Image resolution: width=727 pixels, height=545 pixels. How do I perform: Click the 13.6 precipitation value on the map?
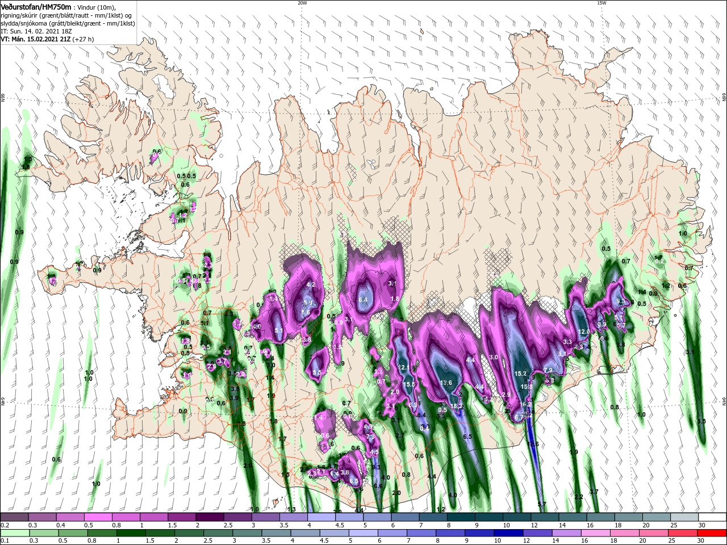[446, 383]
